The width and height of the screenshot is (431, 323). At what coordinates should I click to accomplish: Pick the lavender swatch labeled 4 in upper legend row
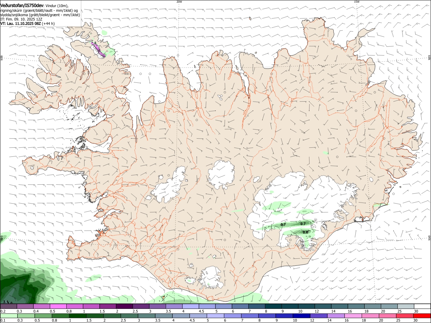pyautogui.click(x=191, y=307)
